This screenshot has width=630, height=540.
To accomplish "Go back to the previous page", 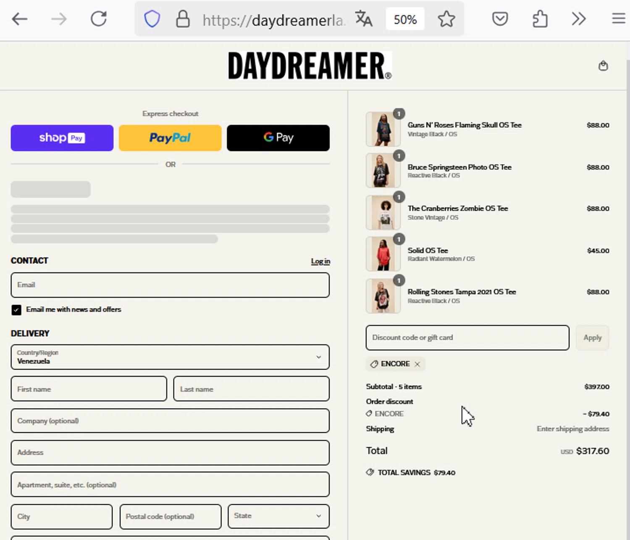I will point(19,19).
